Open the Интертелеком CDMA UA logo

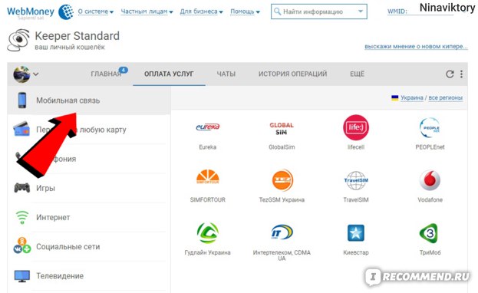click(282, 232)
